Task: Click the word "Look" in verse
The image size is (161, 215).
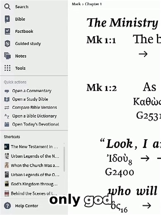Action: pyautogui.click(x=120, y=144)
